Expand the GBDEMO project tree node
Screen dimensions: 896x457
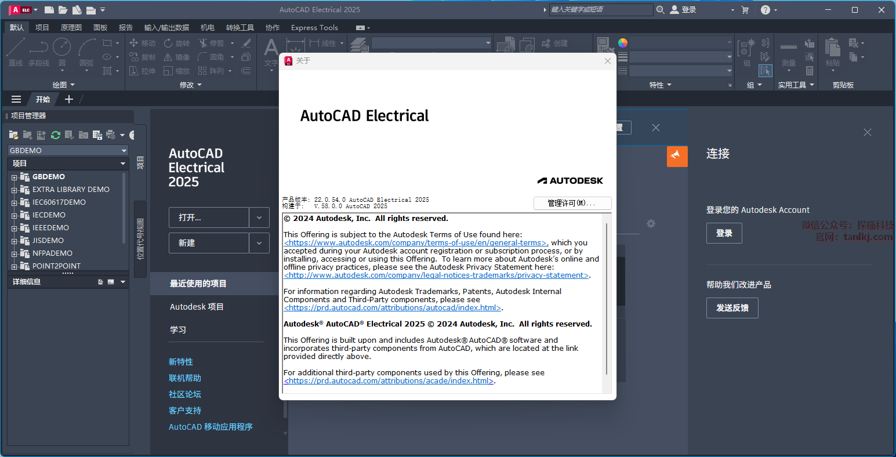pyautogui.click(x=14, y=177)
